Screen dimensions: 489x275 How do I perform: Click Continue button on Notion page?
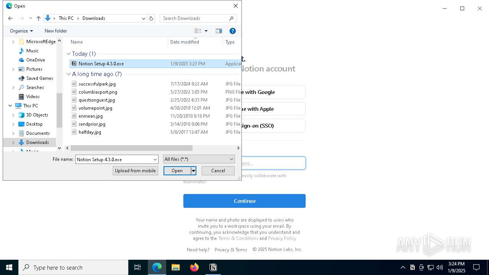coord(244,201)
